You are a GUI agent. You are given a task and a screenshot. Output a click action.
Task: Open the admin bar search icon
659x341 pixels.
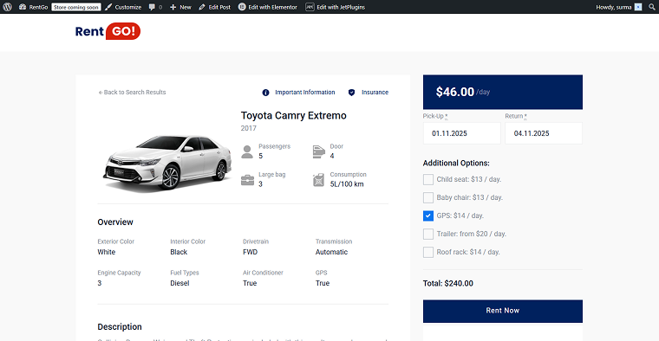click(652, 7)
